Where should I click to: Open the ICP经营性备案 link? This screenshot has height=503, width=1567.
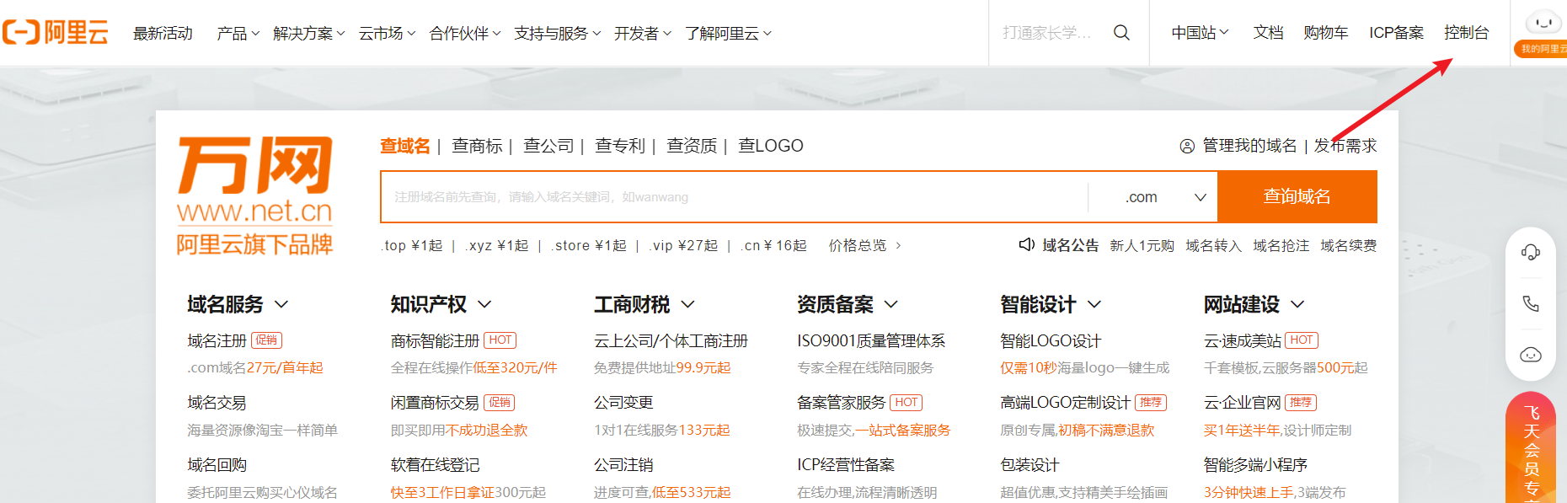(x=846, y=465)
